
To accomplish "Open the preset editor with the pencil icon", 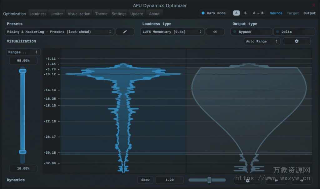I will 125,32.
